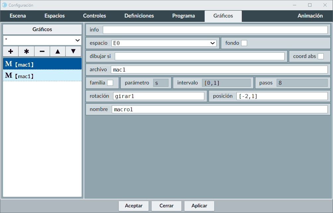
Task: Switch to the Escena tab
Action: tap(18, 16)
